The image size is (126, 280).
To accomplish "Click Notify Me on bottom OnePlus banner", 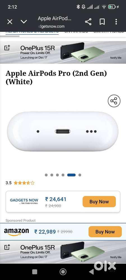I will [116, 257].
